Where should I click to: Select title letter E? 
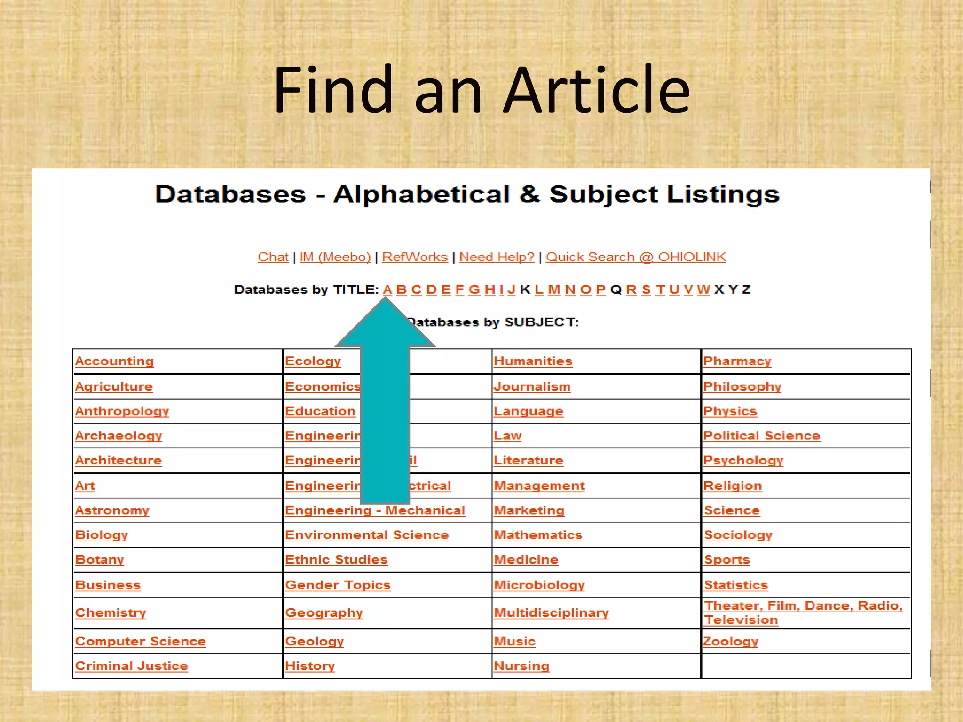click(446, 290)
